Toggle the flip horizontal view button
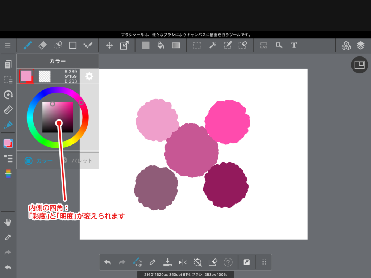The image size is (371, 278). 183,262
